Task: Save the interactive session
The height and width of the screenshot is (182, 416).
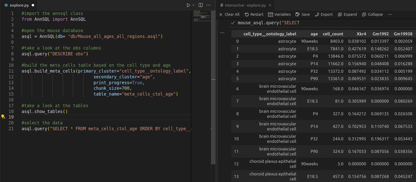Action: click(303, 15)
